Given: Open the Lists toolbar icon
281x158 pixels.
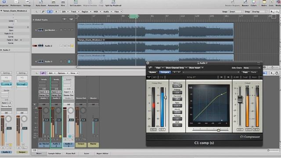Looking at the screenshot, I should [x=271, y=3].
